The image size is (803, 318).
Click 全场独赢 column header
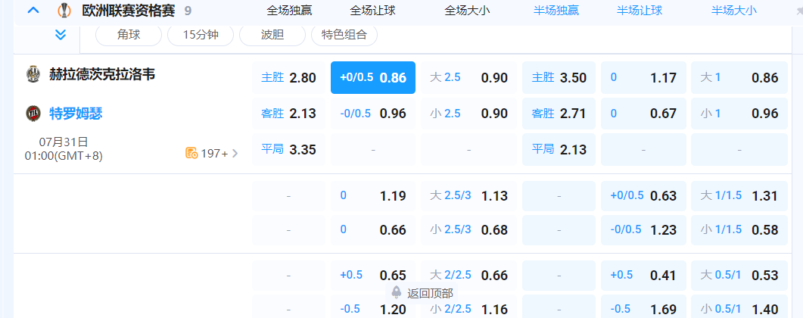[289, 11]
